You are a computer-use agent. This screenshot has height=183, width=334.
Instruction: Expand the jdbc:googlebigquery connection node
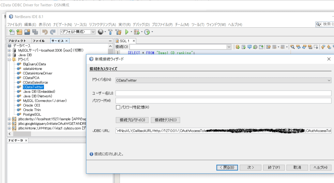pos(9,124)
